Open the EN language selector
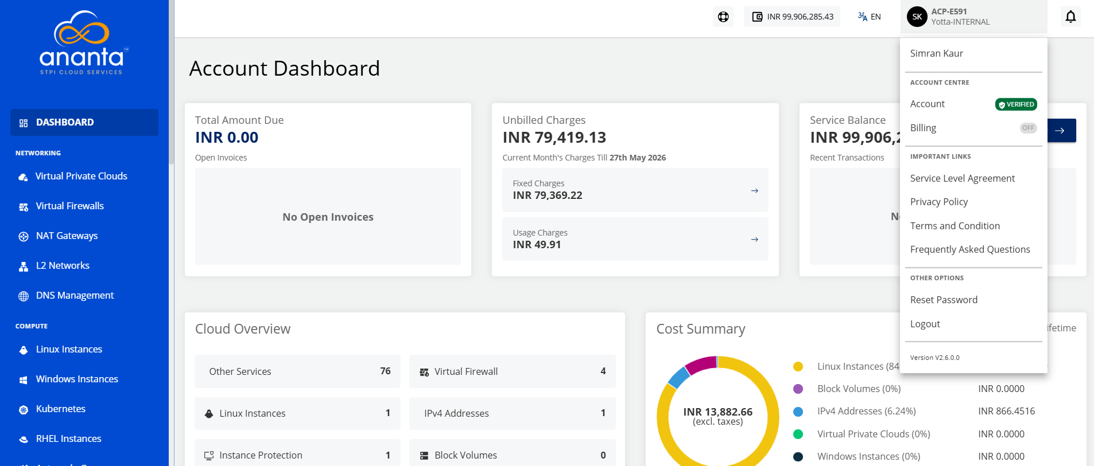This screenshot has height=466, width=1094. (x=869, y=17)
